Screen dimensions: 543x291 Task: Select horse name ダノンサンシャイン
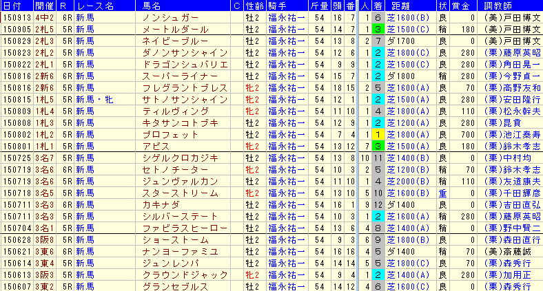[185, 53]
